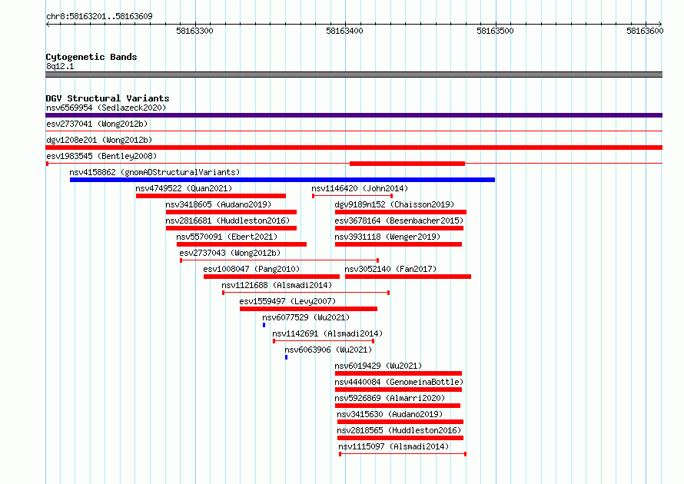Click the nsv2816681 (Huddleston2016) label
Screen dimensions: 684x484
pyautogui.click(x=227, y=220)
